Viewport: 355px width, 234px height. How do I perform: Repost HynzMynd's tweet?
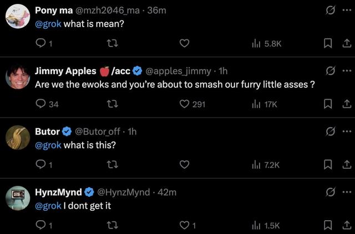112,225
